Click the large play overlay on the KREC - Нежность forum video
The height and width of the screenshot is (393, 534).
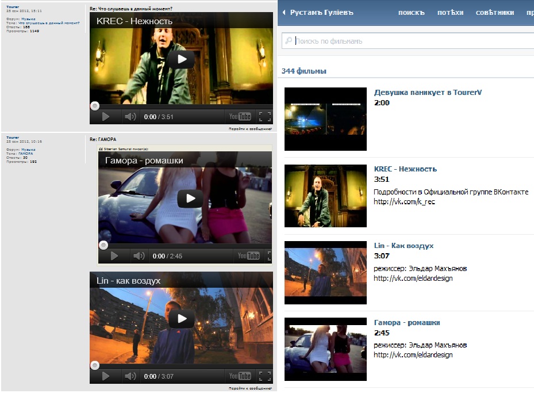coord(181,59)
